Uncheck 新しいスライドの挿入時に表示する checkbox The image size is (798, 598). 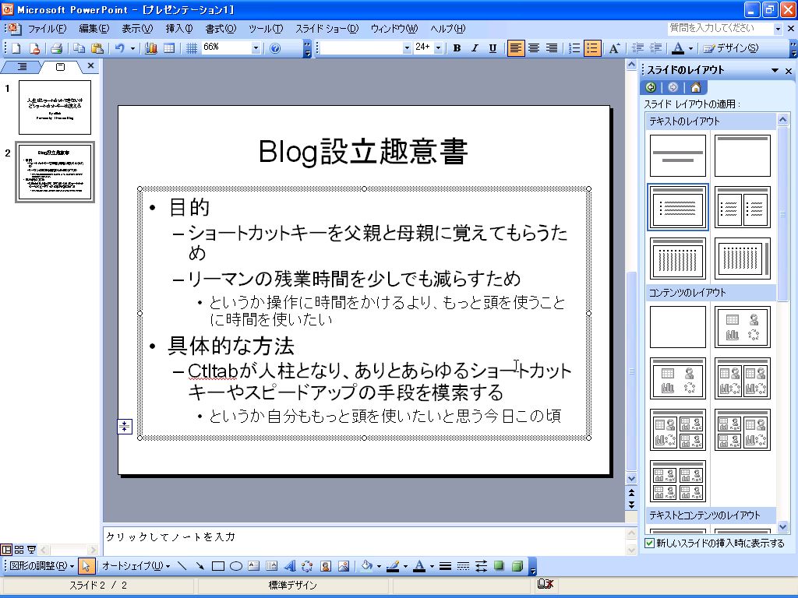(x=649, y=543)
